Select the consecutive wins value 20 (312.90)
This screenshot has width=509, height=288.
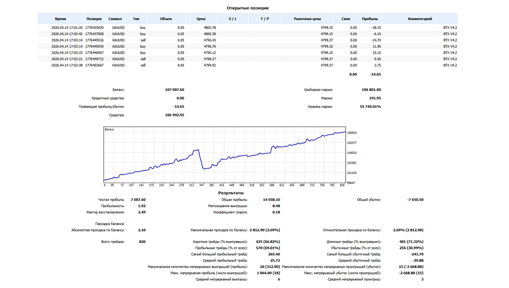click(270, 267)
